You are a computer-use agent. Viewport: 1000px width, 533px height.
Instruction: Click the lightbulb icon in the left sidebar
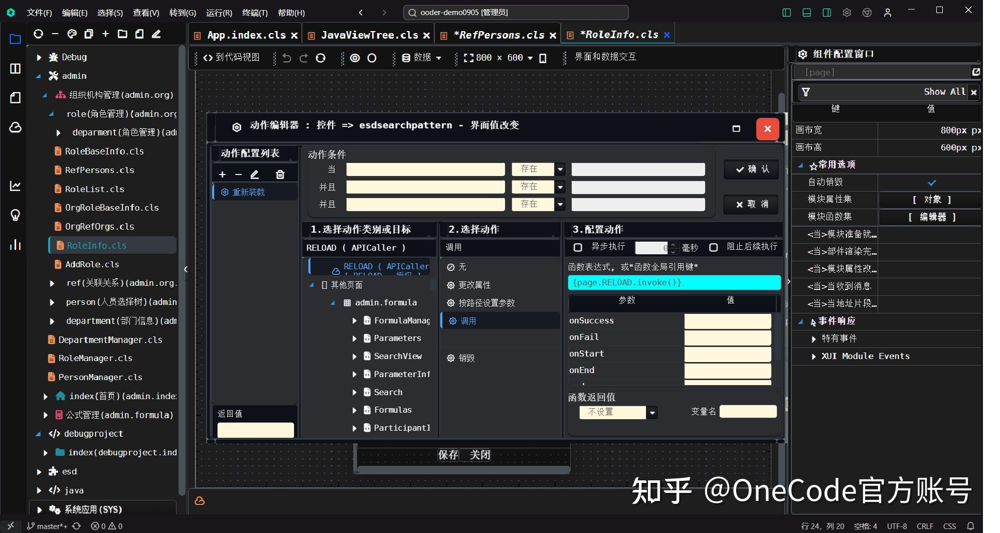click(15, 215)
